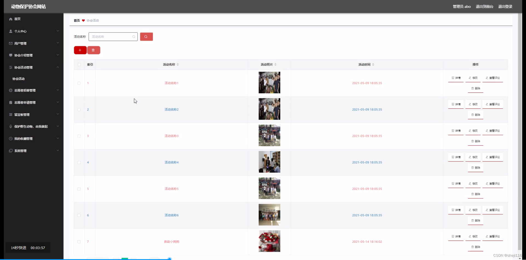Click the batch delete trash button above the table
The width and height of the screenshot is (526, 260).
coord(93,50)
